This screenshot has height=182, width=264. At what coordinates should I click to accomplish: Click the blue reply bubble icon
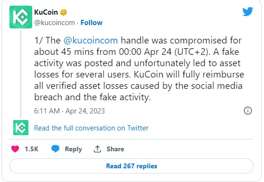pyautogui.click(x=55, y=149)
